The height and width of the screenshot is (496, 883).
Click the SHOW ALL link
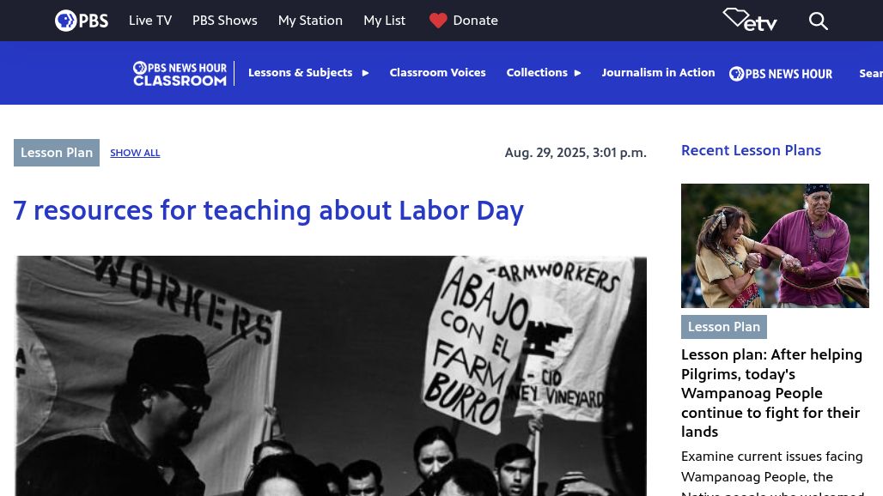[135, 153]
